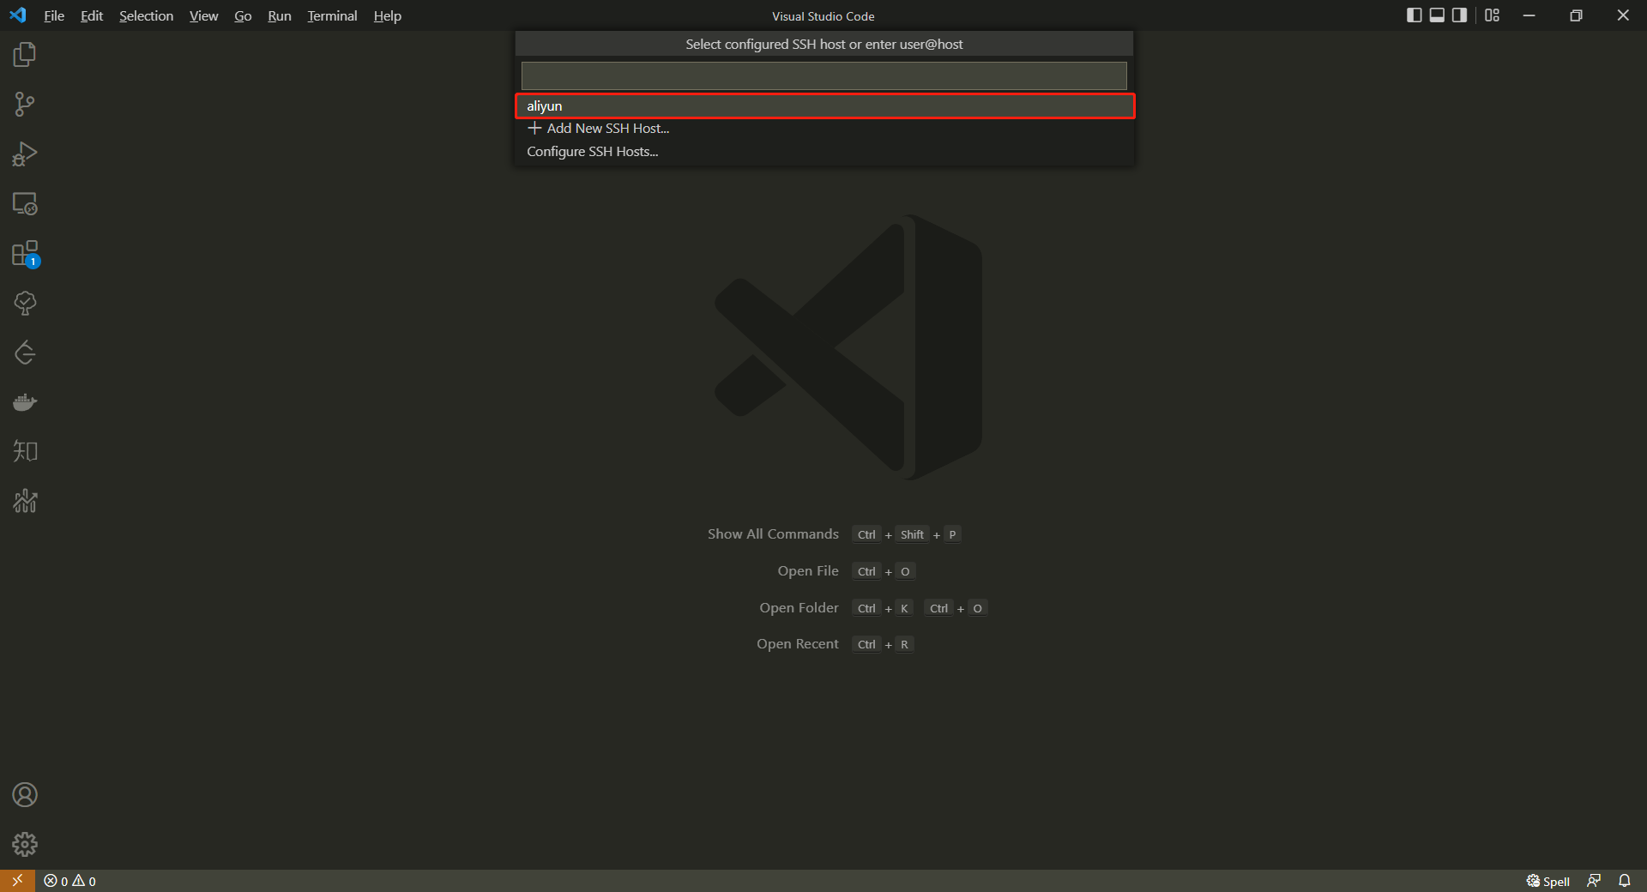Open the Terminal menu
1647x892 pixels.
[332, 16]
